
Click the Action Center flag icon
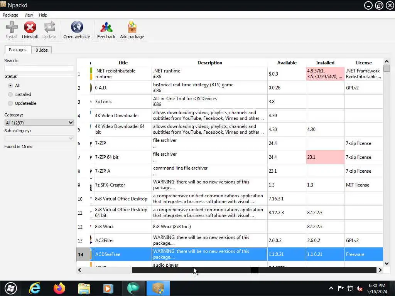point(341,288)
